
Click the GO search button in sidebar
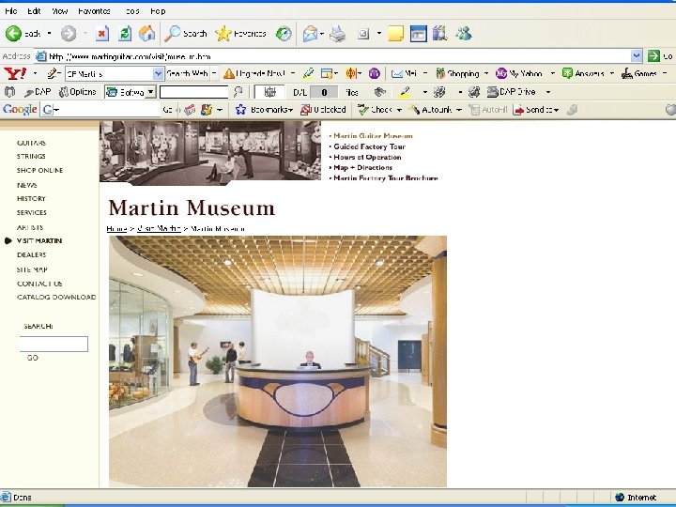[32, 358]
